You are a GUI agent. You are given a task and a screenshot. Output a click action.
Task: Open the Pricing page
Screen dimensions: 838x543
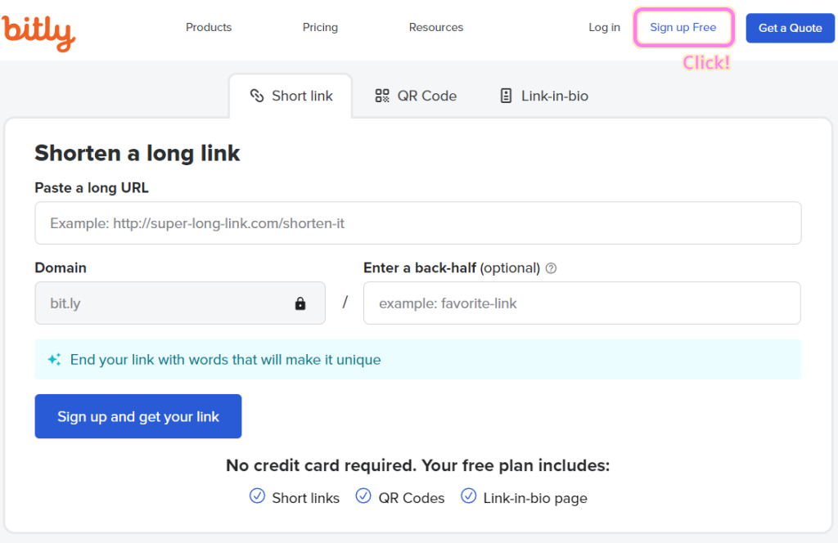(x=320, y=27)
